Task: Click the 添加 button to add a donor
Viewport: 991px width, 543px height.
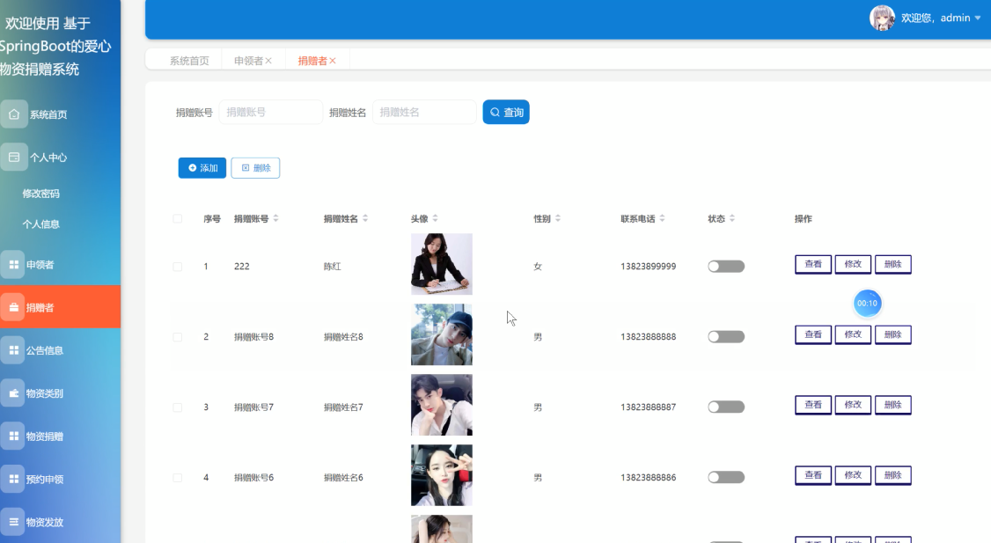Action: 202,167
